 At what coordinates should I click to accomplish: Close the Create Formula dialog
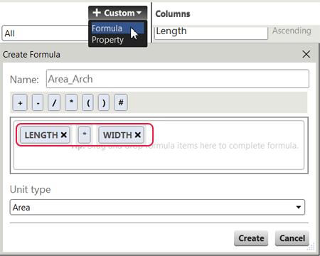(x=306, y=54)
